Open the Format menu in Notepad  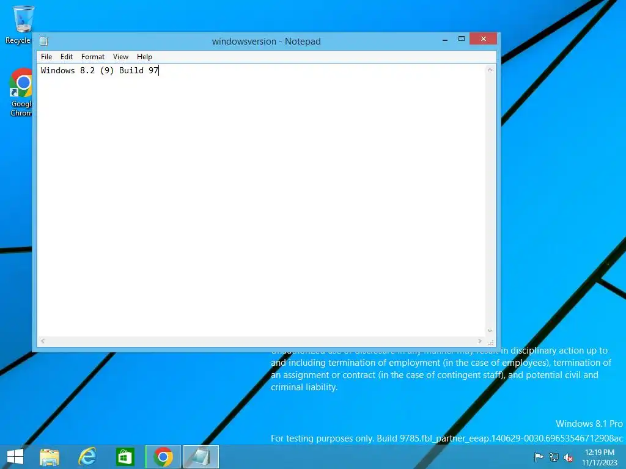(x=93, y=57)
